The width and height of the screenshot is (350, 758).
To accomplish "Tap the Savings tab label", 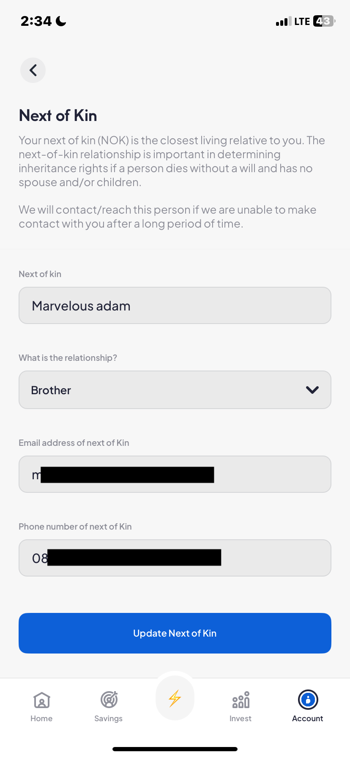I will [109, 719].
